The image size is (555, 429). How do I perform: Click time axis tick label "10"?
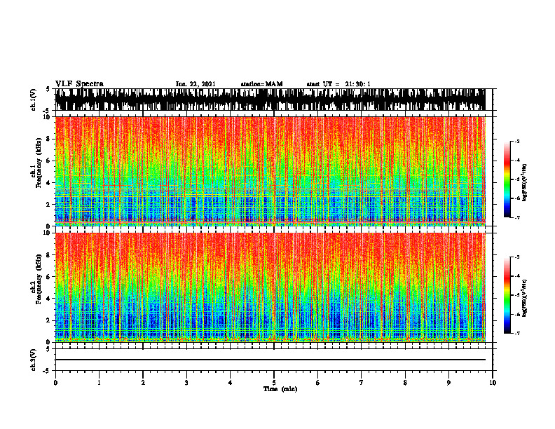pos(493,383)
